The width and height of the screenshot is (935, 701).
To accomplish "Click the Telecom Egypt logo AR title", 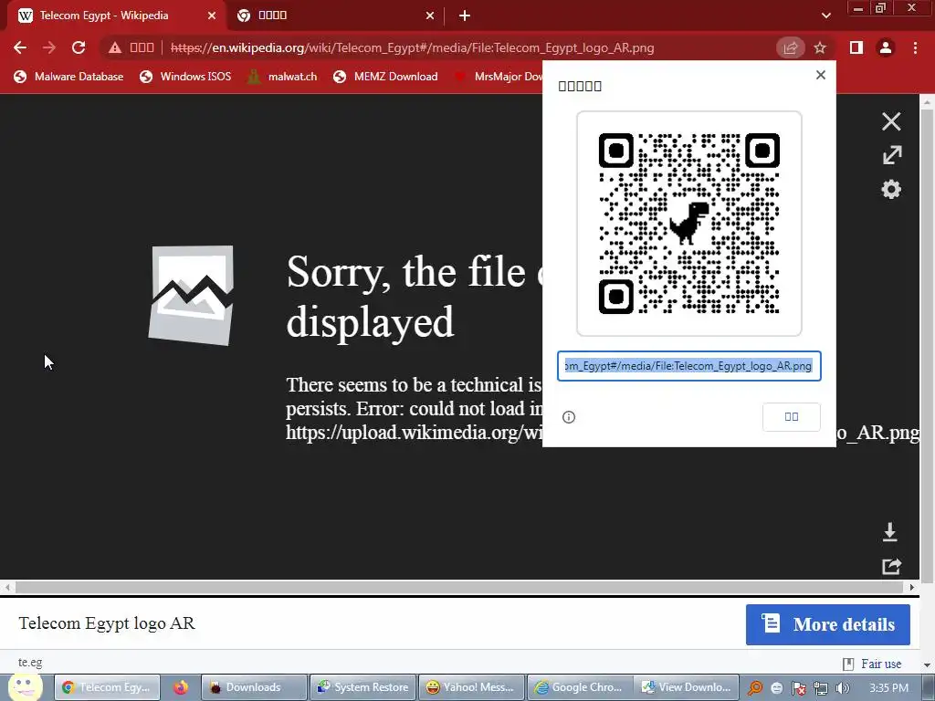I will click(x=107, y=623).
